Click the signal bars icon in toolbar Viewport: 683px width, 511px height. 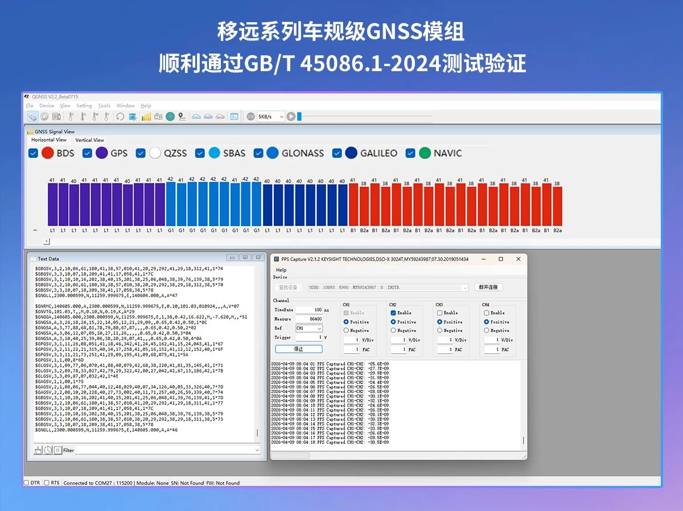pyautogui.click(x=146, y=117)
